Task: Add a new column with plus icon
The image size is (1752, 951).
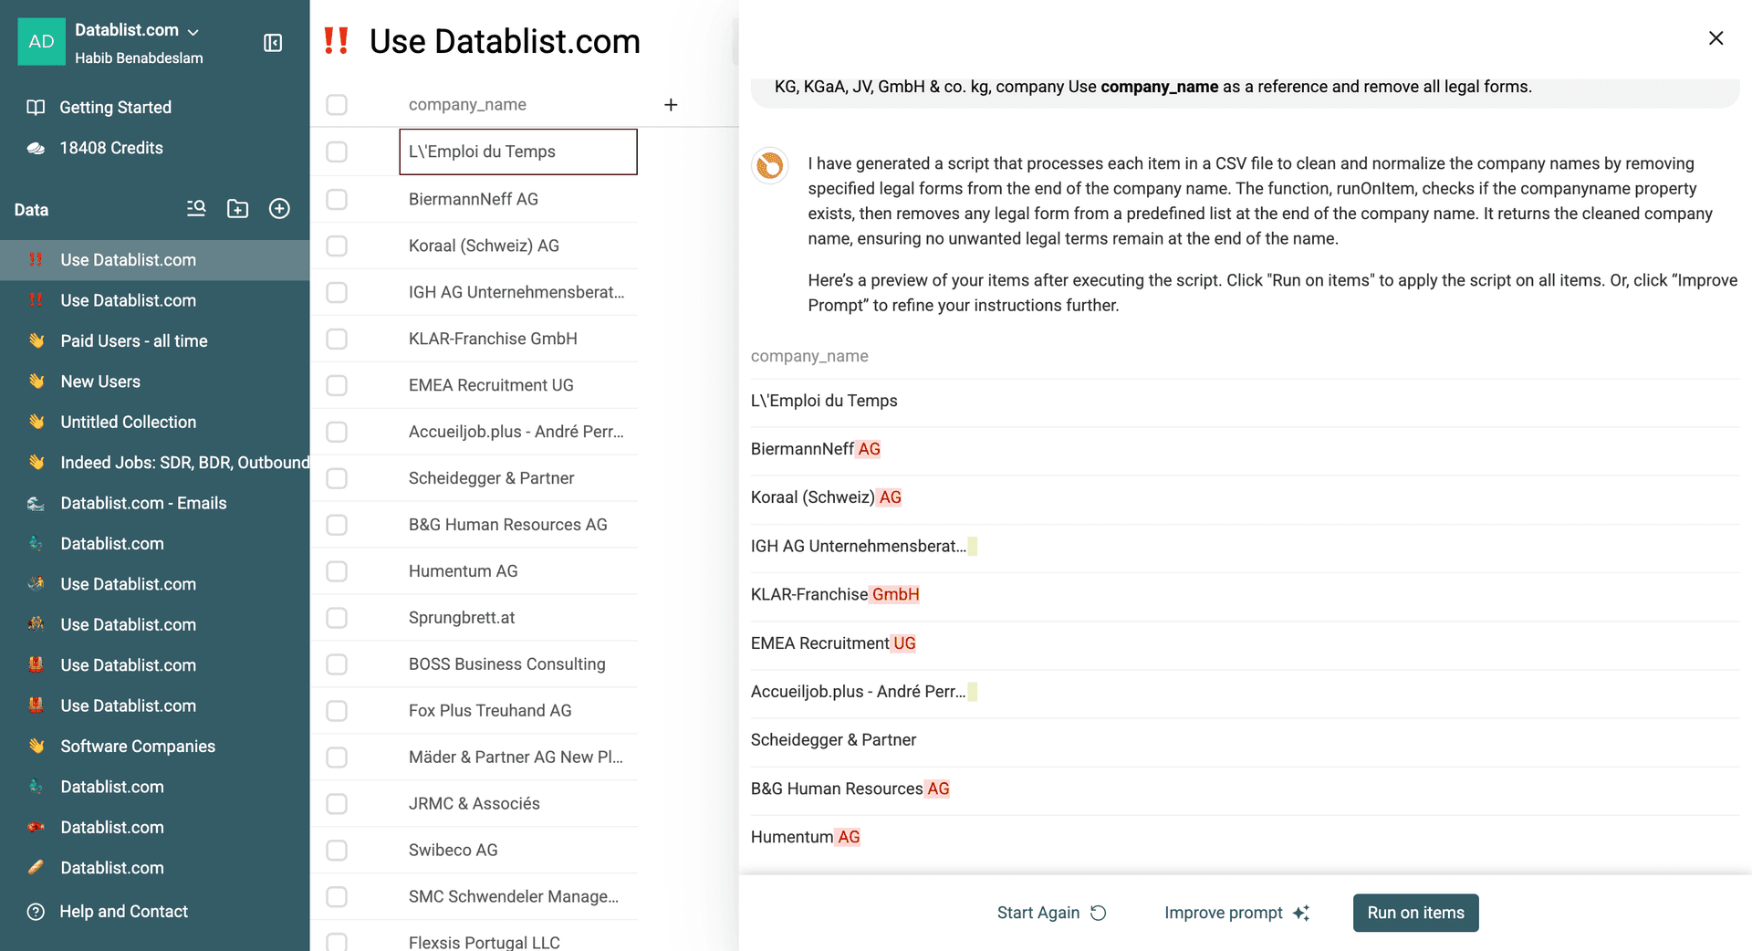Action: (x=671, y=105)
